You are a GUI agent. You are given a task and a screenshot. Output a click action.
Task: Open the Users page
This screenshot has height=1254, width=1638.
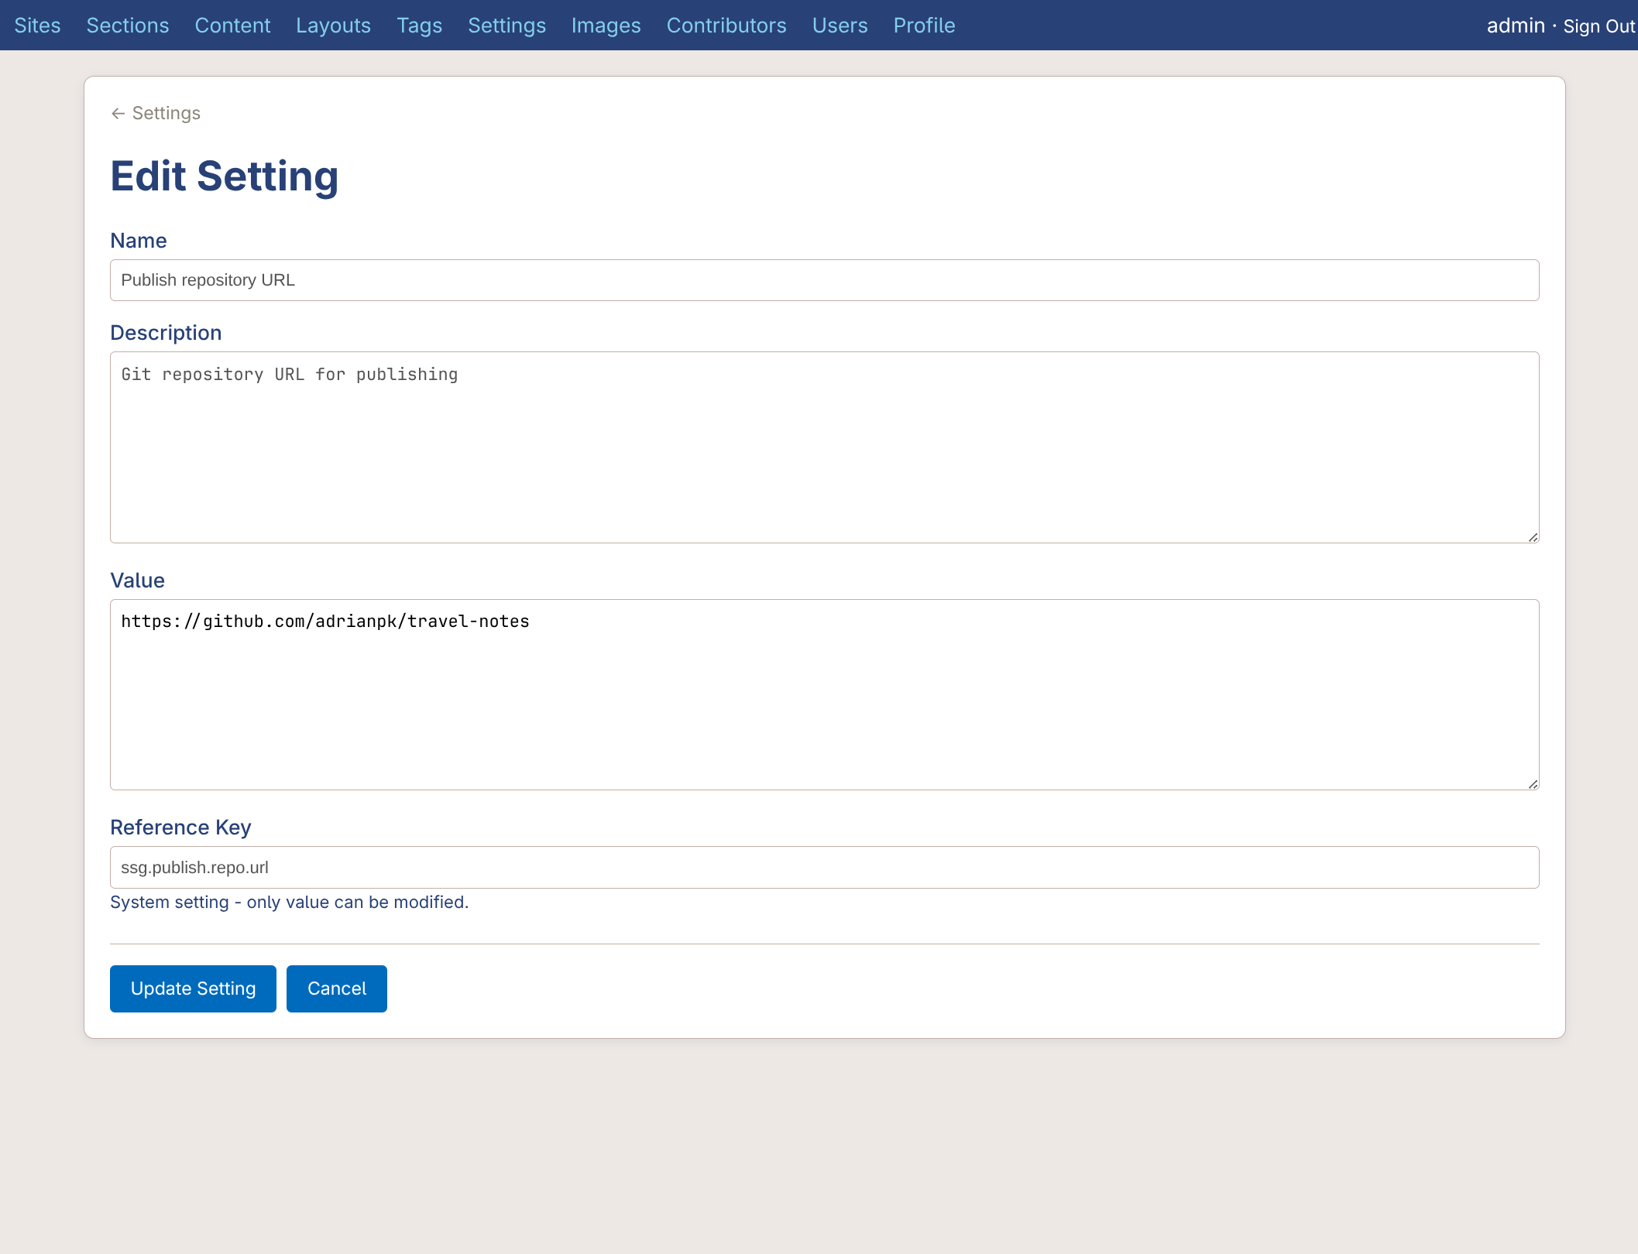(x=840, y=26)
